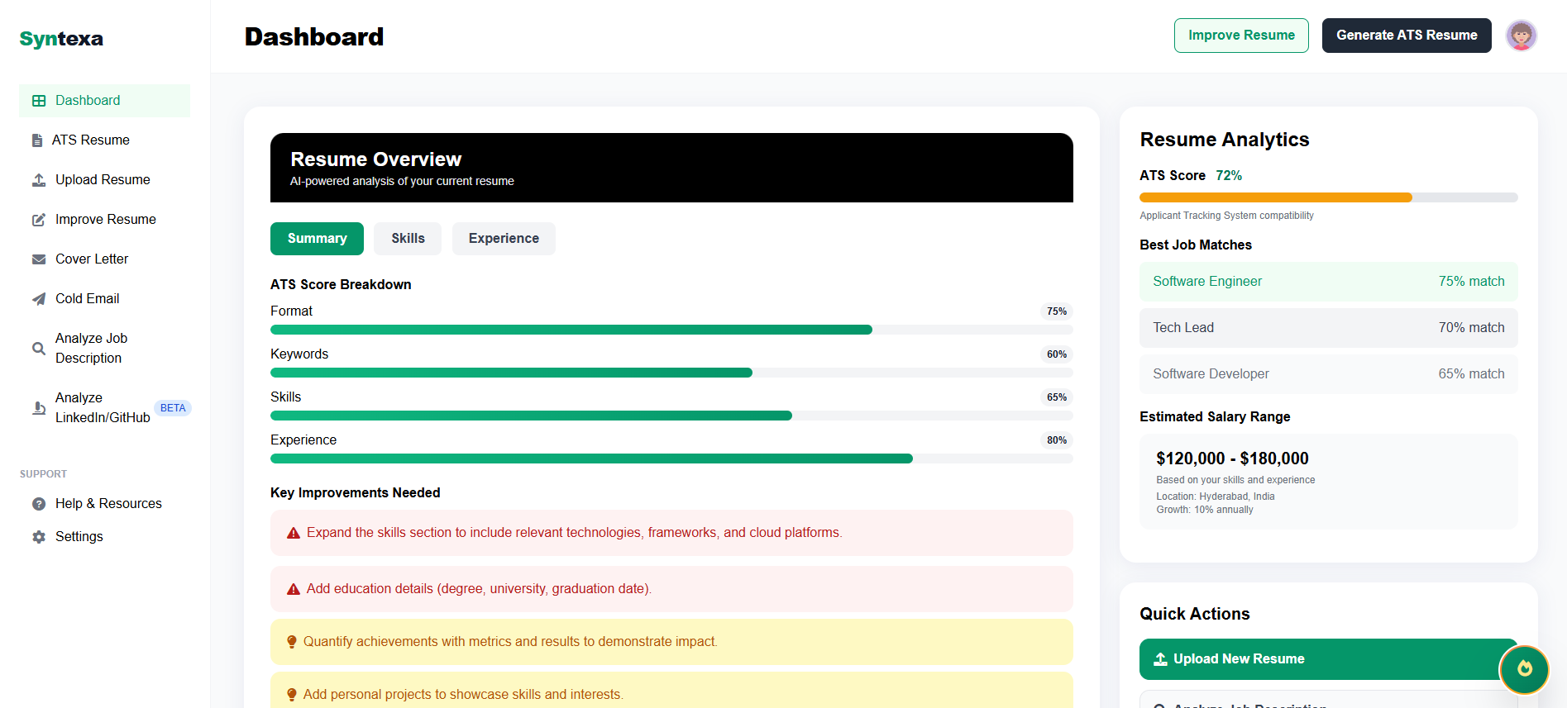The width and height of the screenshot is (1567, 708).
Task: Click the Cold Email send icon
Action: 38,298
